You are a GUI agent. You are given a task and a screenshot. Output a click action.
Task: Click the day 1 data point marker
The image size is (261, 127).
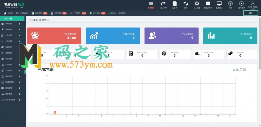pyautogui.click(x=55, y=112)
